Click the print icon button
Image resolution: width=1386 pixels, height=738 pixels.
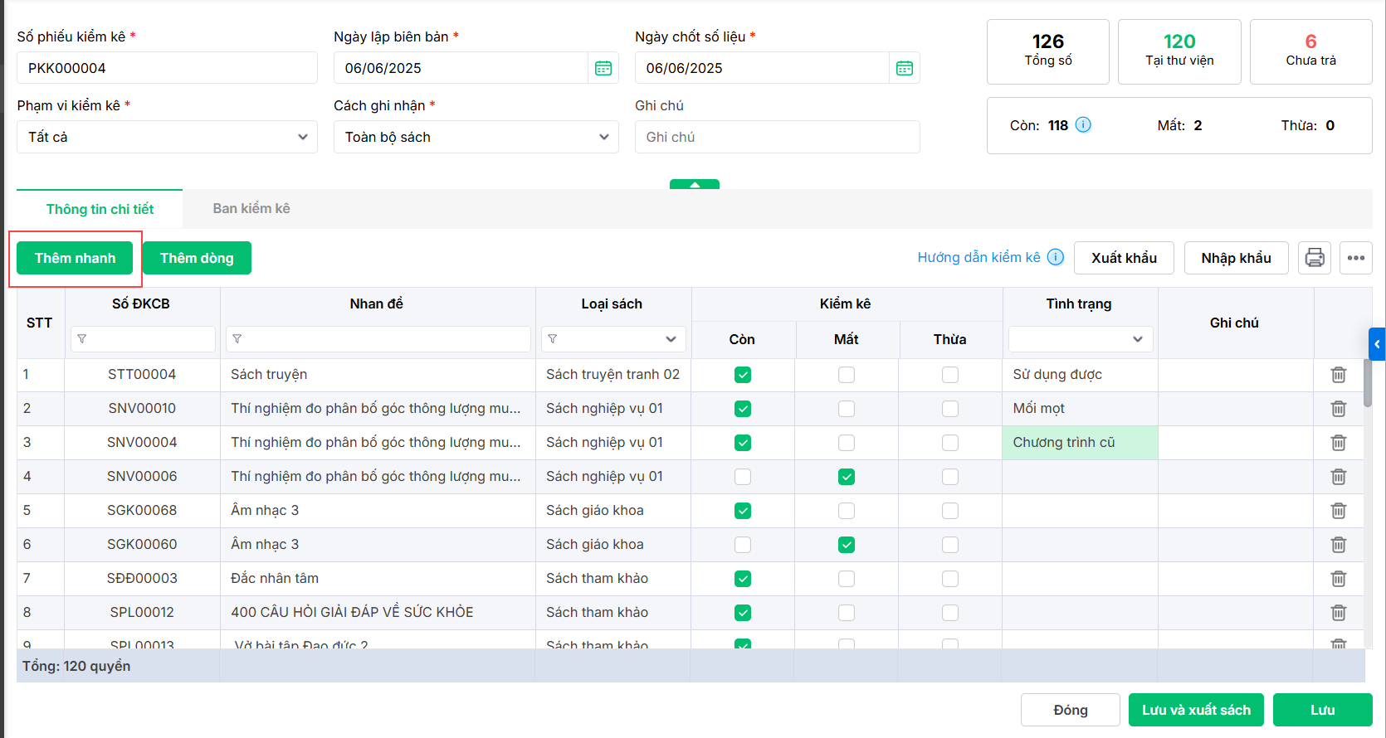pos(1315,258)
